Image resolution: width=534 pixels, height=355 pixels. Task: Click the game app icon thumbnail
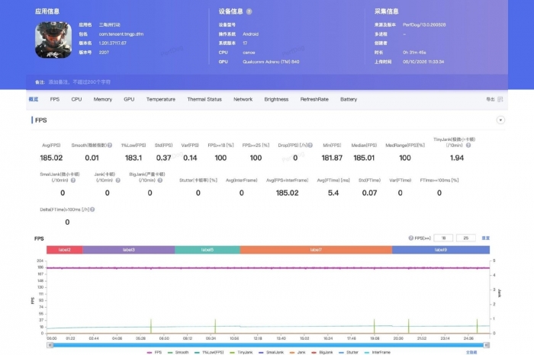[x=53, y=40]
